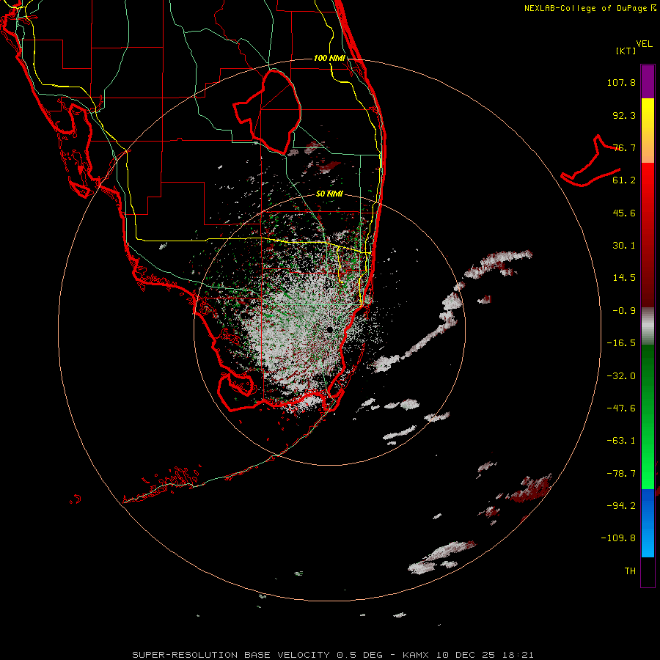The height and width of the screenshot is (660, 660).
Task: Click the gray near-zero color bar segment
Action: pos(648,326)
